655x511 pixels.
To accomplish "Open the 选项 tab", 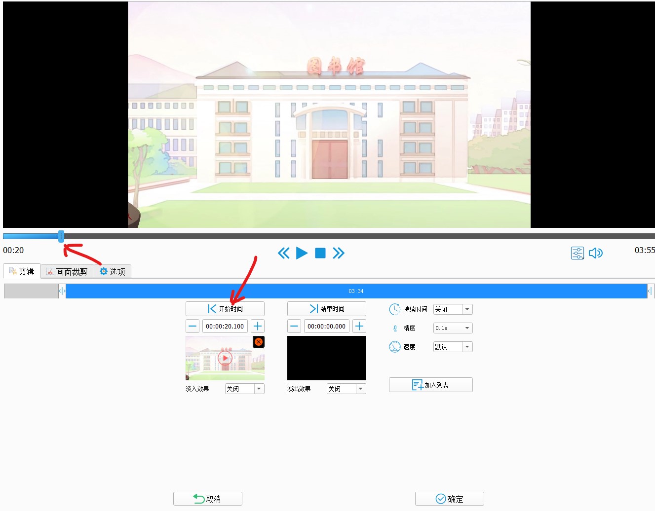I will (113, 272).
